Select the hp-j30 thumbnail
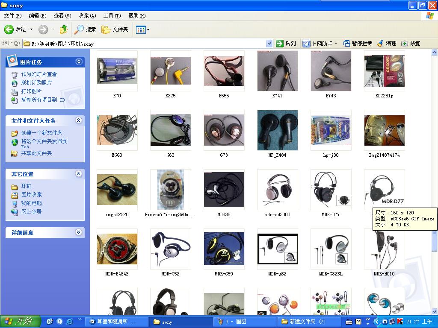The height and width of the screenshot is (328, 438). [x=331, y=130]
